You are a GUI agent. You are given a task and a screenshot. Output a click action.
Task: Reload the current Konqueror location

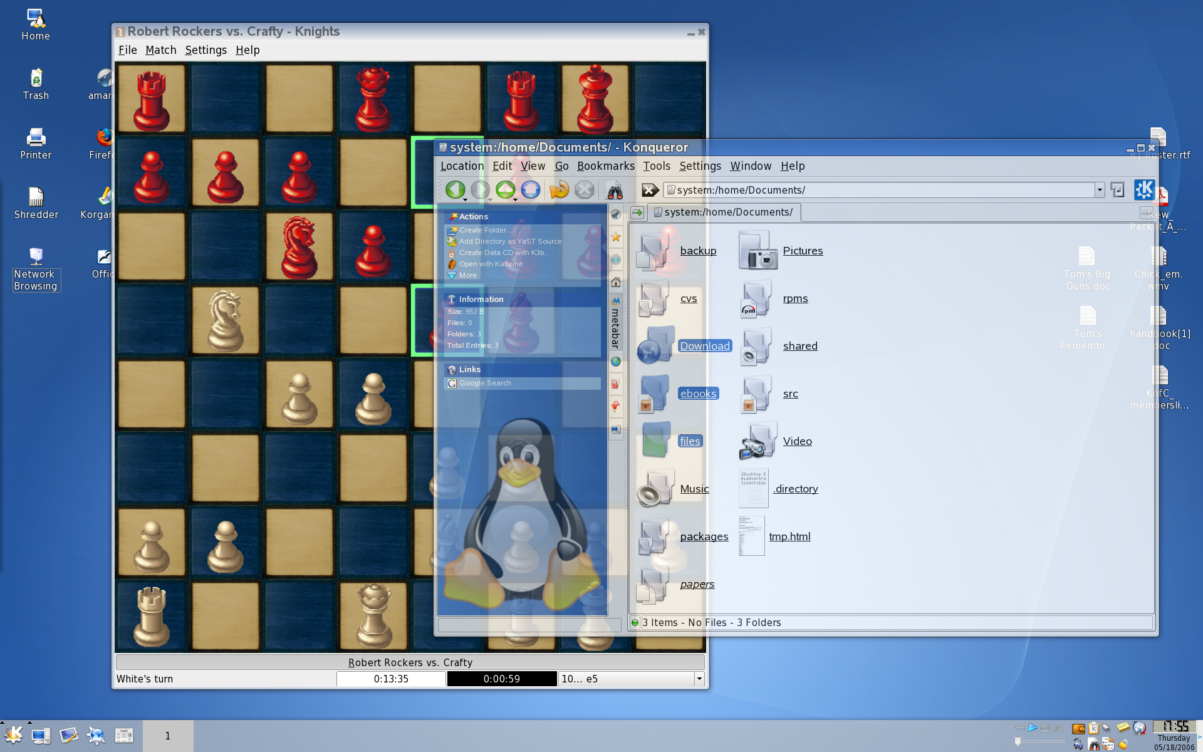pyautogui.click(x=559, y=189)
